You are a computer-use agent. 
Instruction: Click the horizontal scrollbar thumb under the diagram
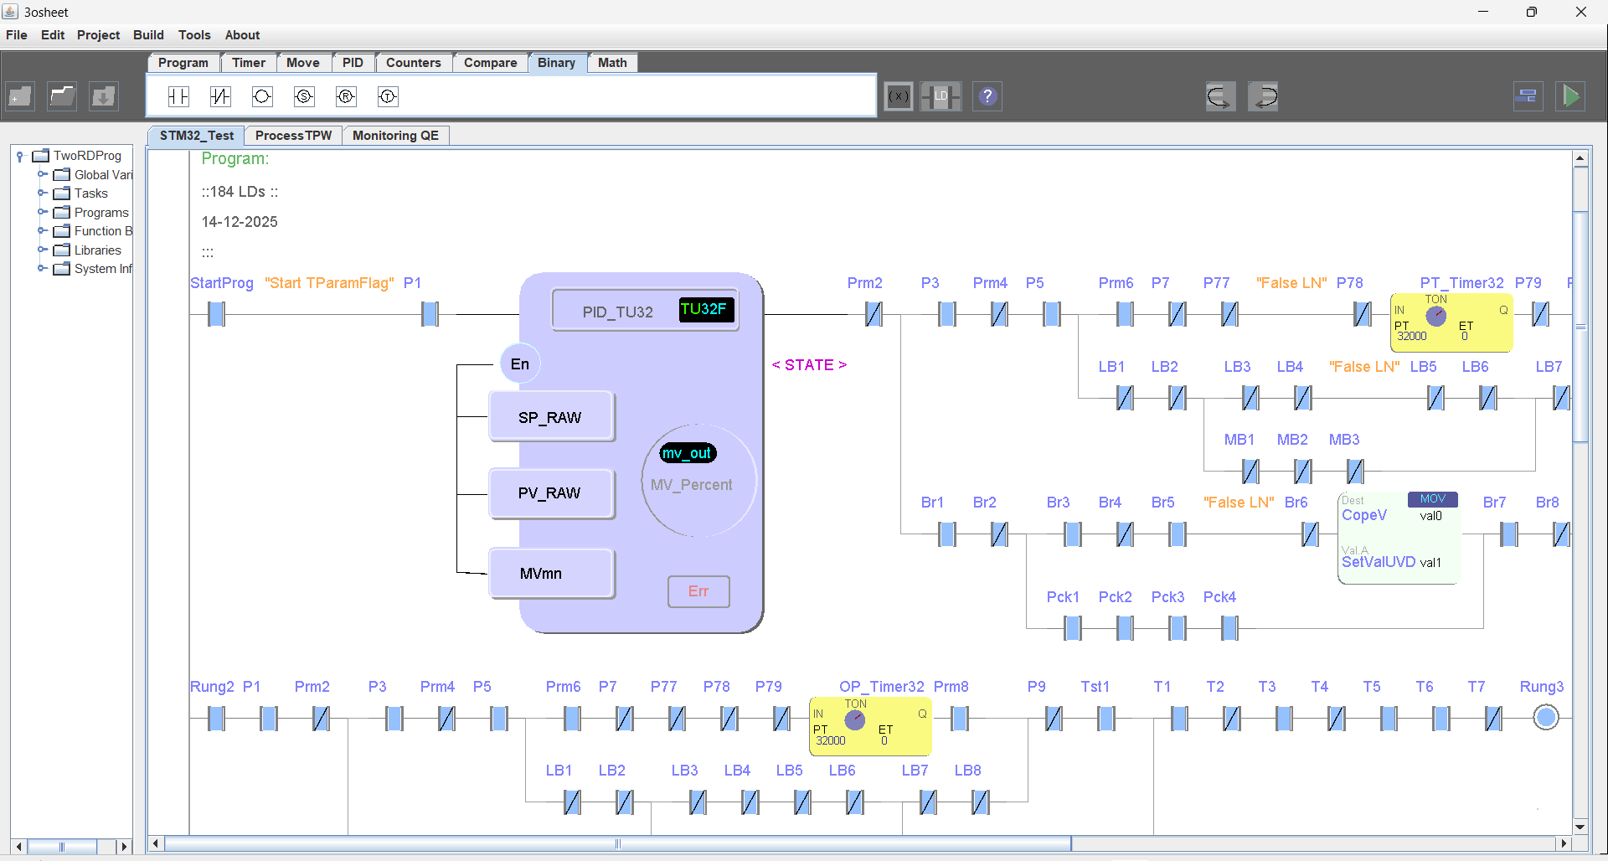pos(617,843)
